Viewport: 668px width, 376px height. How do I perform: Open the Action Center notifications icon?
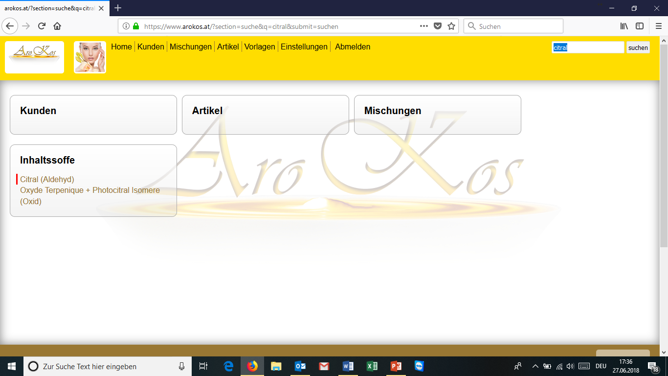tap(652, 366)
